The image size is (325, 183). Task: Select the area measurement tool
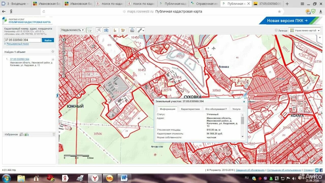click(x=106, y=30)
